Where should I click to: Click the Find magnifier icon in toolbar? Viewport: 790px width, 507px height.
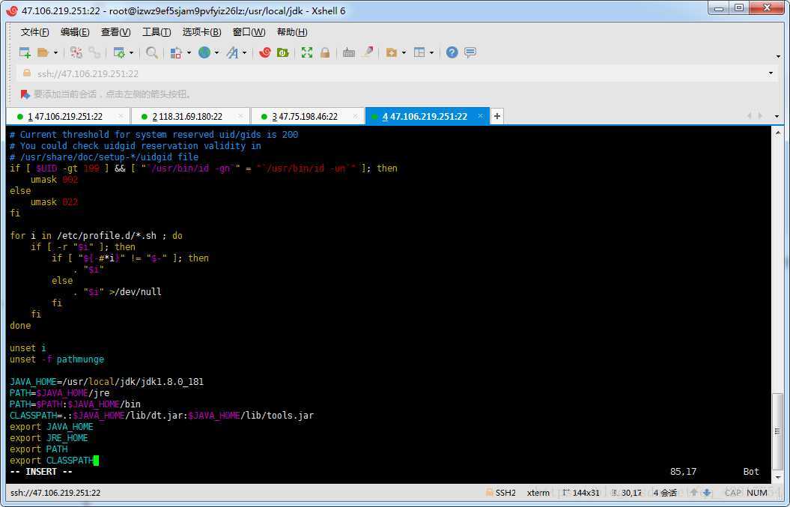[152, 52]
